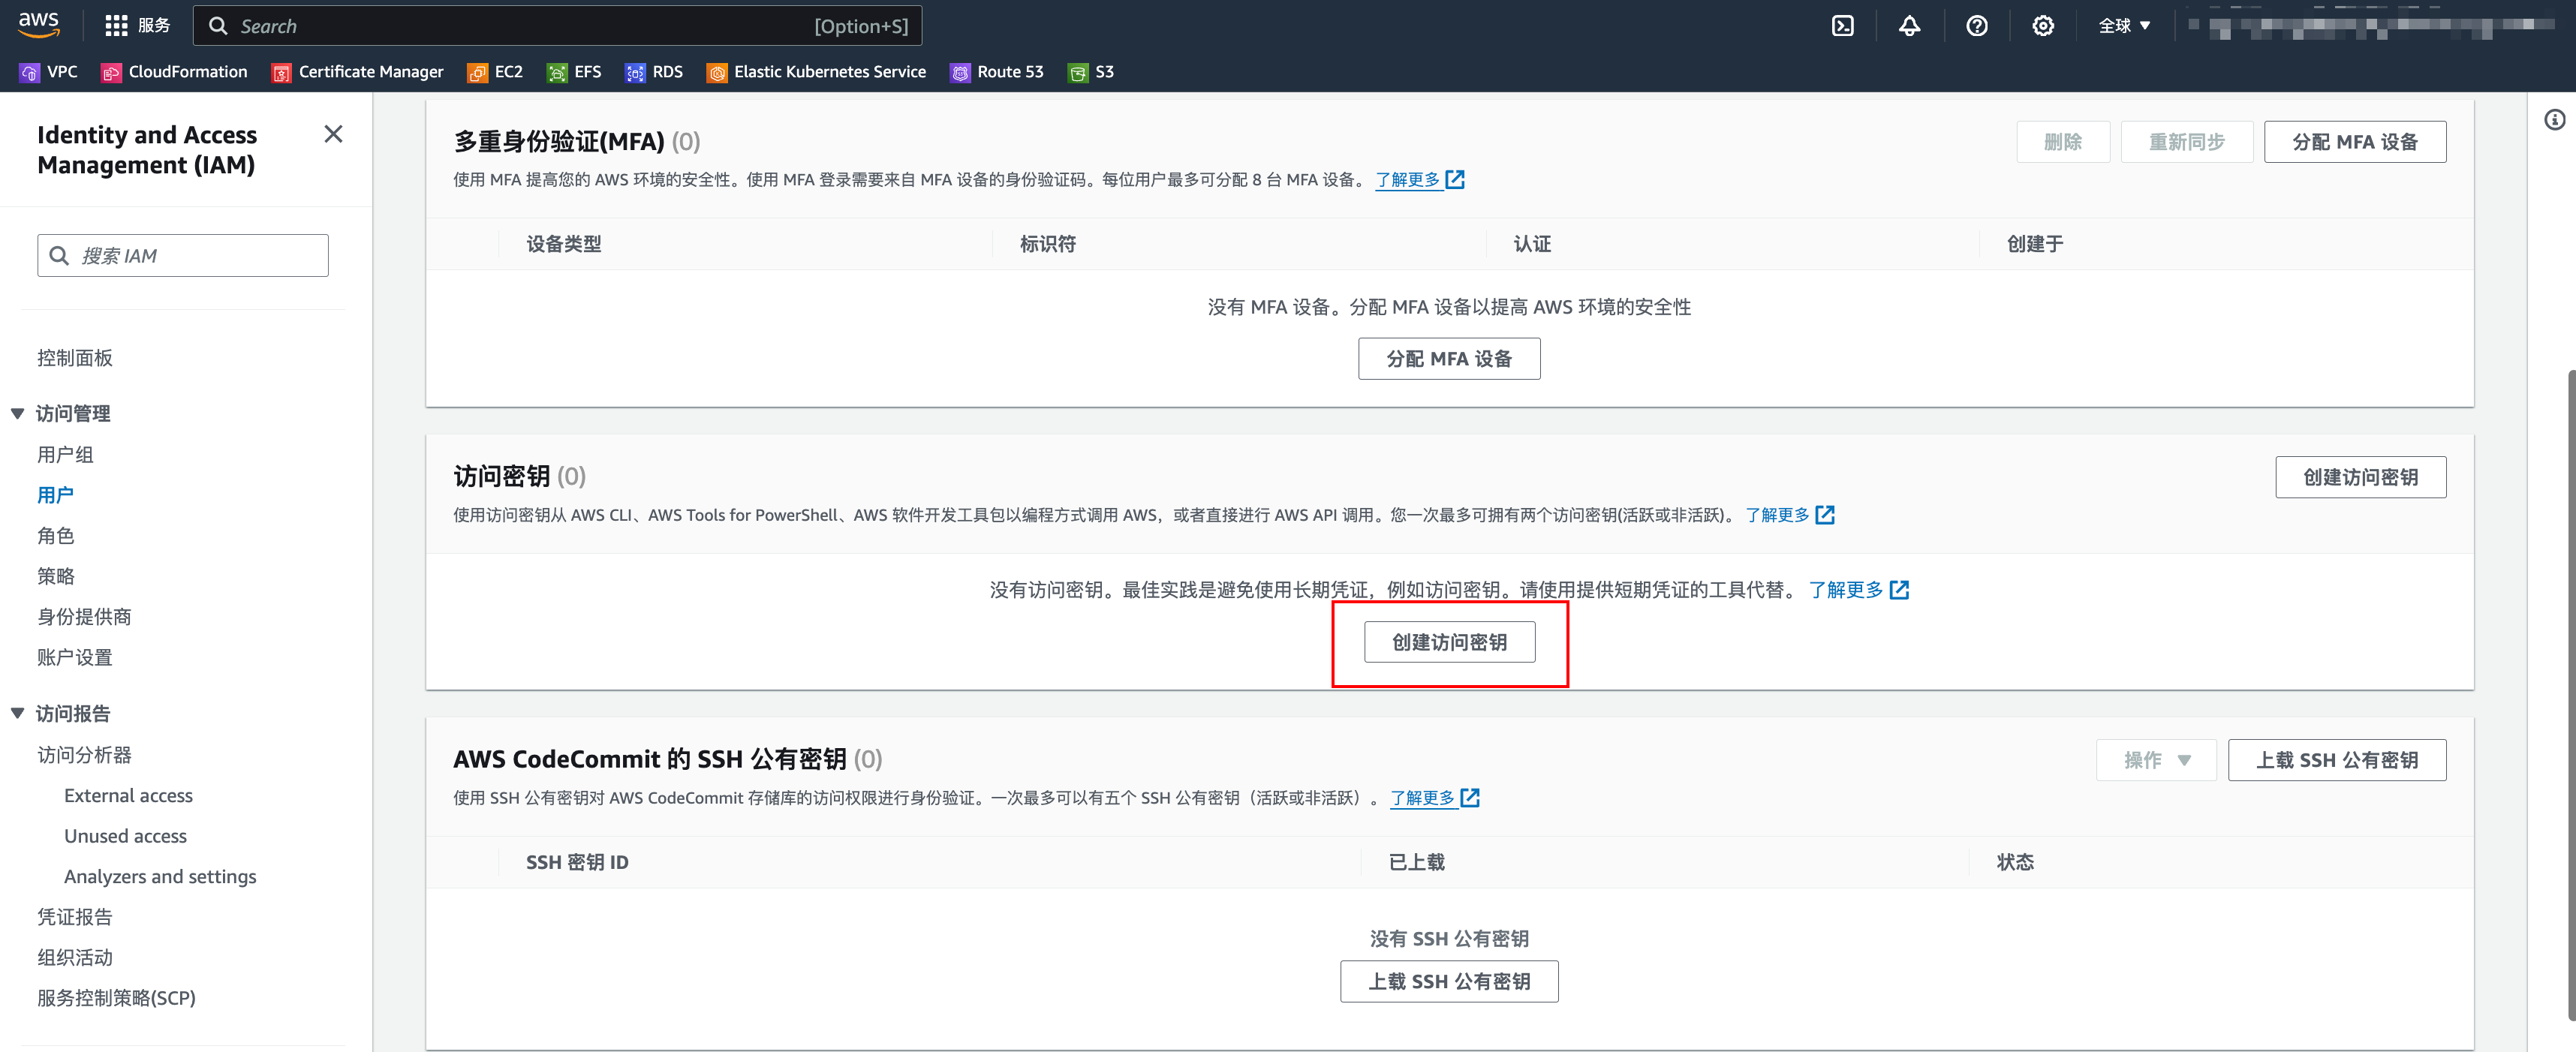
Task: Click the centered 创建访问密钥 button
Action: click(x=1449, y=642)
